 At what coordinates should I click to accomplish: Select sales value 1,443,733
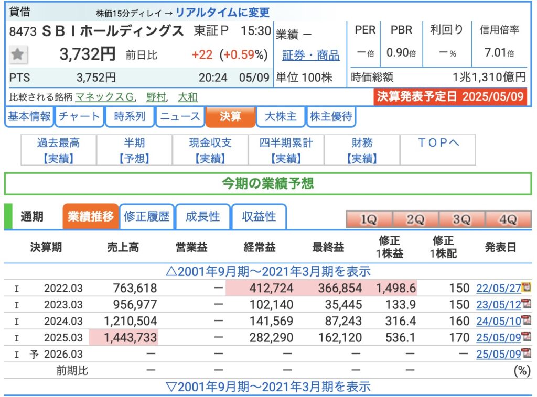coord(130,338)
